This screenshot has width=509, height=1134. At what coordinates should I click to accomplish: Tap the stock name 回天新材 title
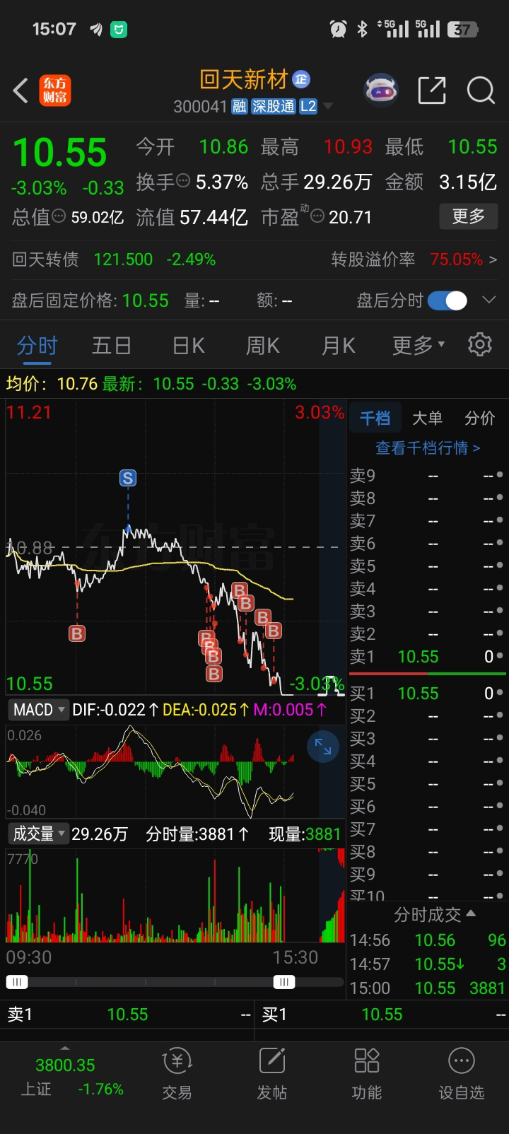[x=244, y=80]
